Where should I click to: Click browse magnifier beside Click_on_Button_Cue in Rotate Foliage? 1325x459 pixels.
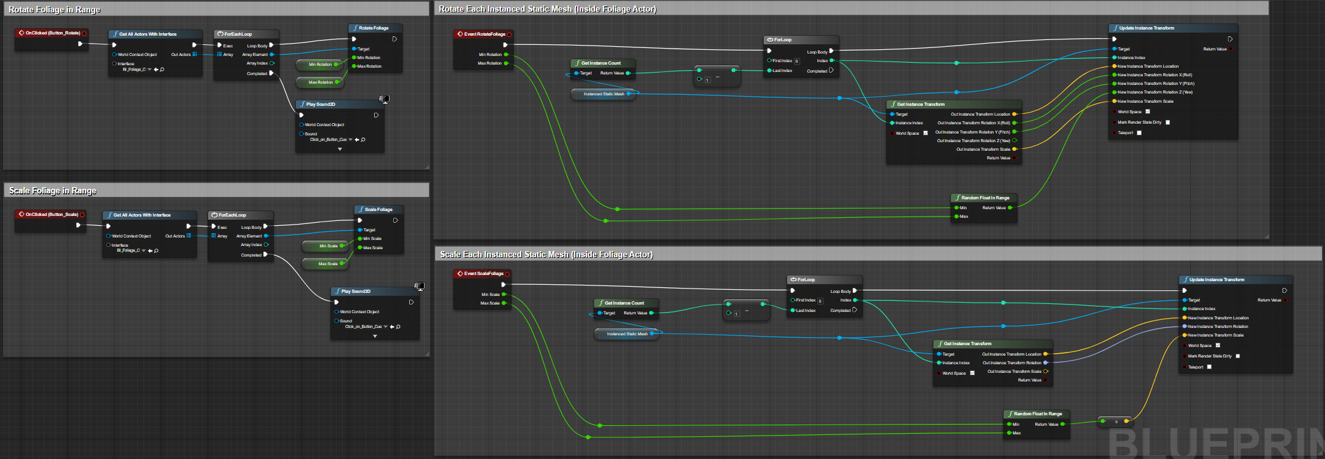[363, 140]
